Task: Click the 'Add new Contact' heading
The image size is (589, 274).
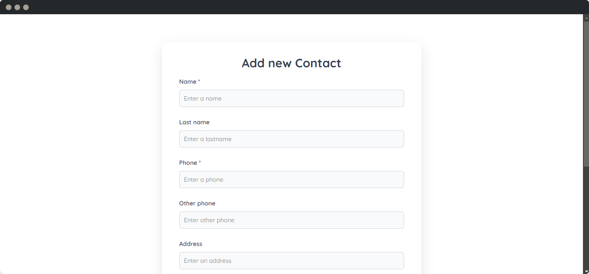Action: (291, 63)
